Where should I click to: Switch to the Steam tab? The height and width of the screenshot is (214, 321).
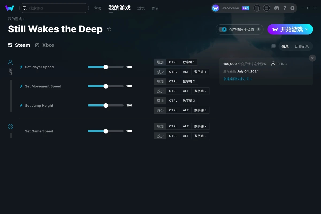pyautogui.click(x=19, y=45)
